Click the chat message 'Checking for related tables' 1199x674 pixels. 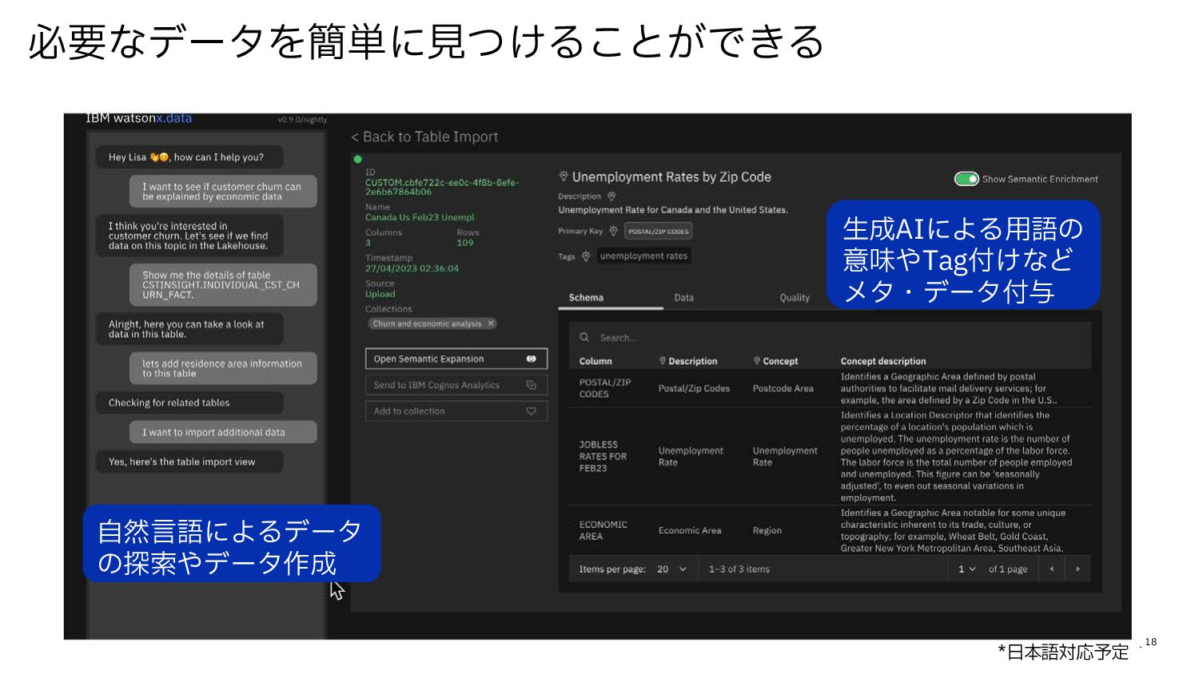point(189,403)
